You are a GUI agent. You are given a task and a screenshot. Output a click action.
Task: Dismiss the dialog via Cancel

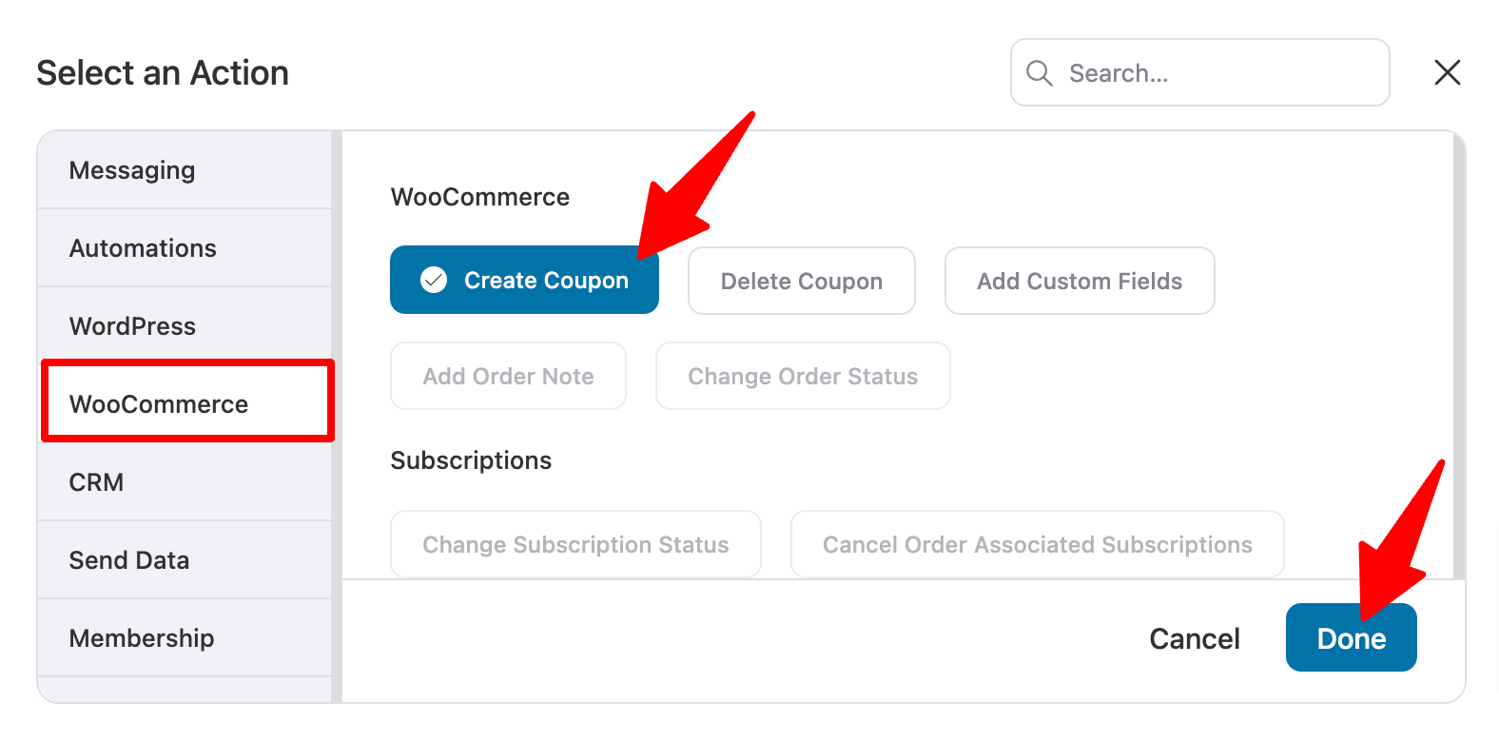point(1194,638)
